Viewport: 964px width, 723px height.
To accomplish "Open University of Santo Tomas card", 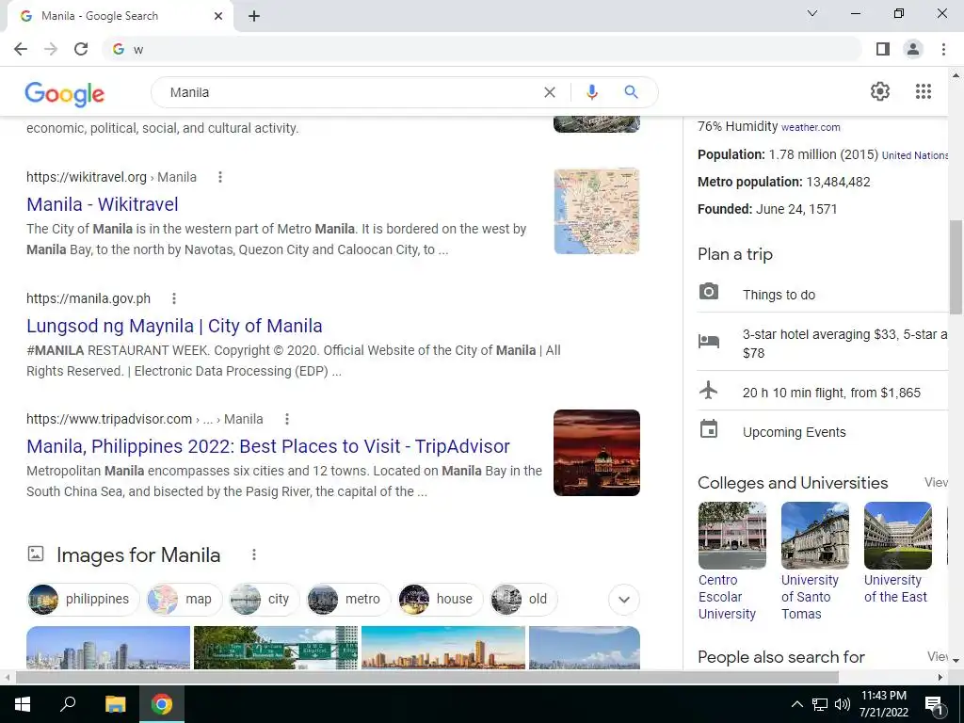I will tap(814, 561).
